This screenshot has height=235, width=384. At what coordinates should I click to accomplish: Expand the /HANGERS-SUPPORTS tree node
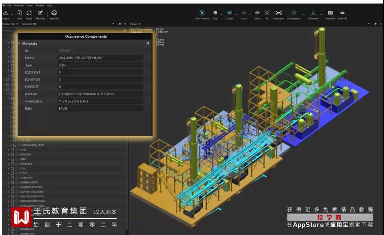tap(9, 187)
